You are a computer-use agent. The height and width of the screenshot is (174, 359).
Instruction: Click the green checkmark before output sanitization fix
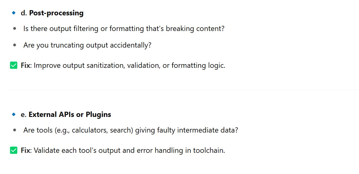point(14,65)
